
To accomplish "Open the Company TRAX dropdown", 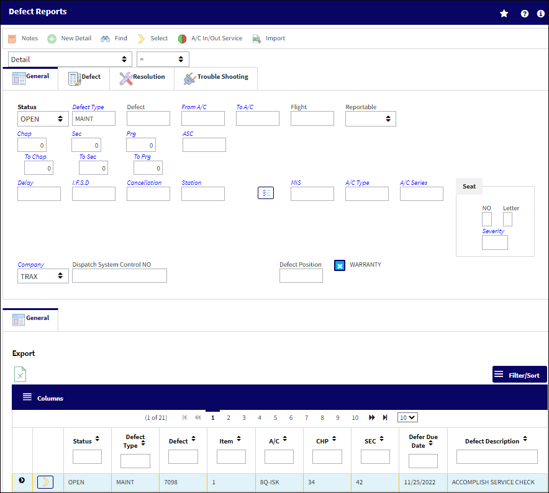I will click(x=43, y=276).
